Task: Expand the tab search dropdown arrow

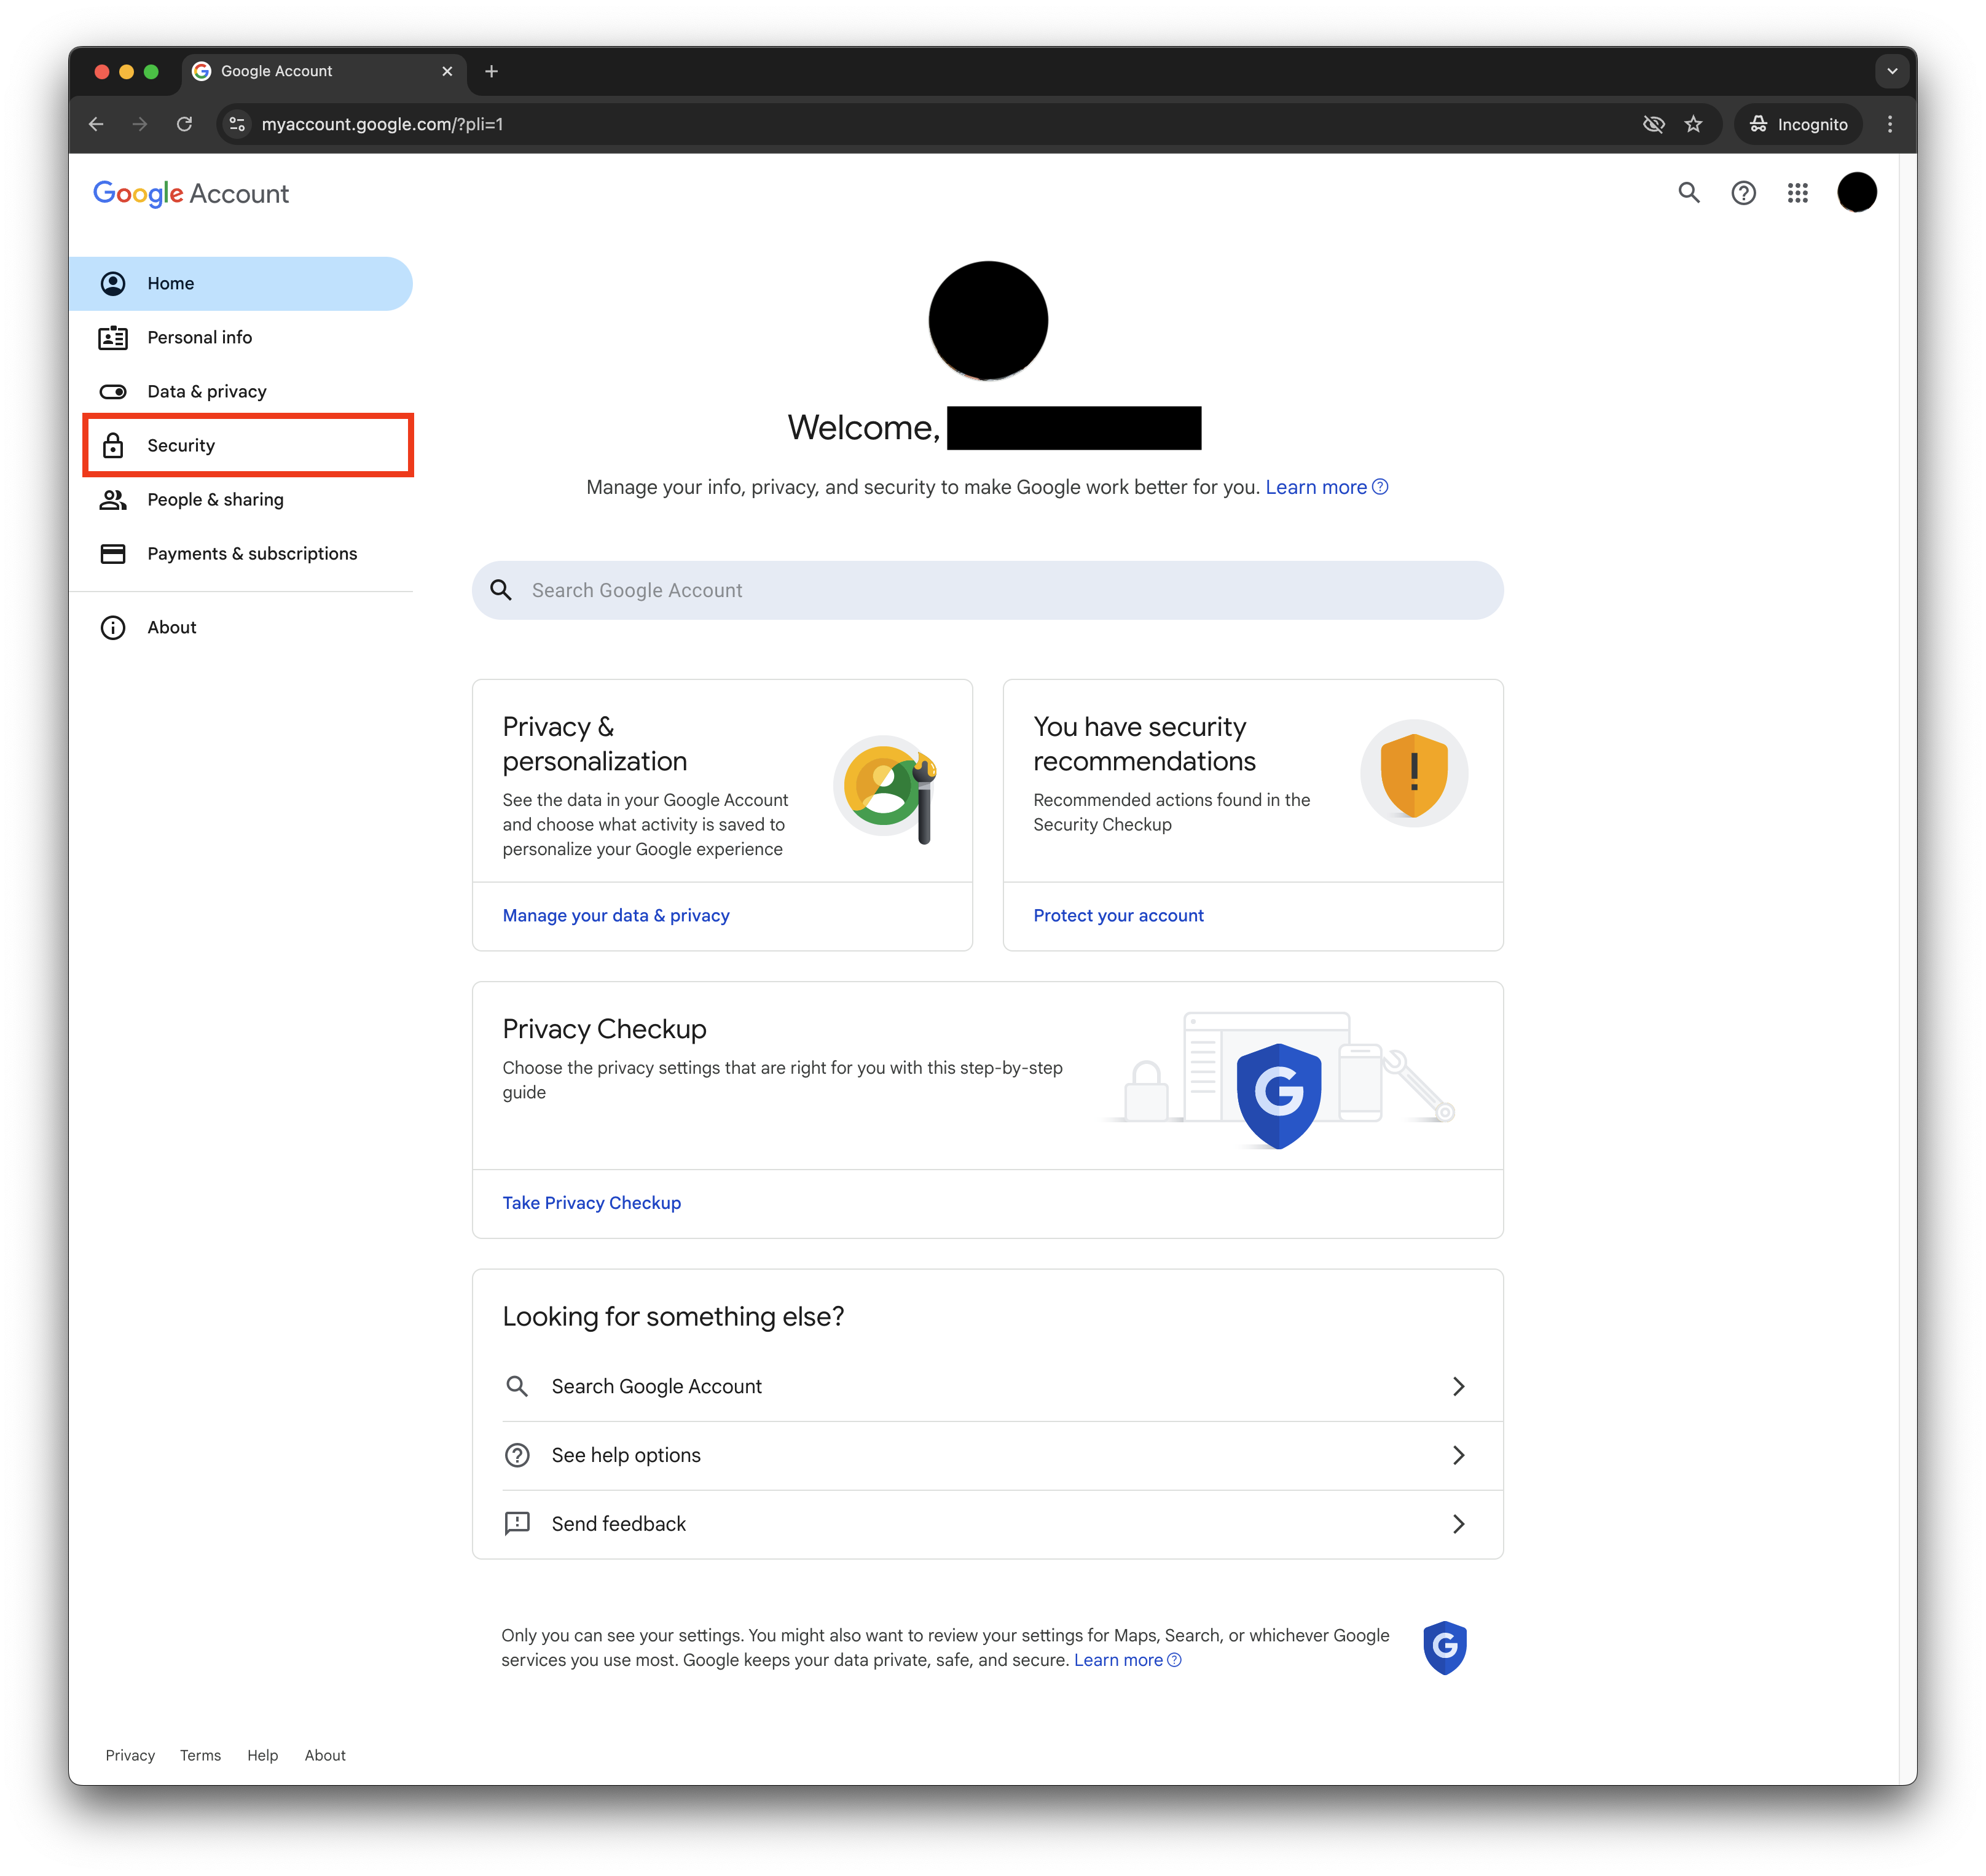Action: pyautogui.click(x=1891, y=71)
